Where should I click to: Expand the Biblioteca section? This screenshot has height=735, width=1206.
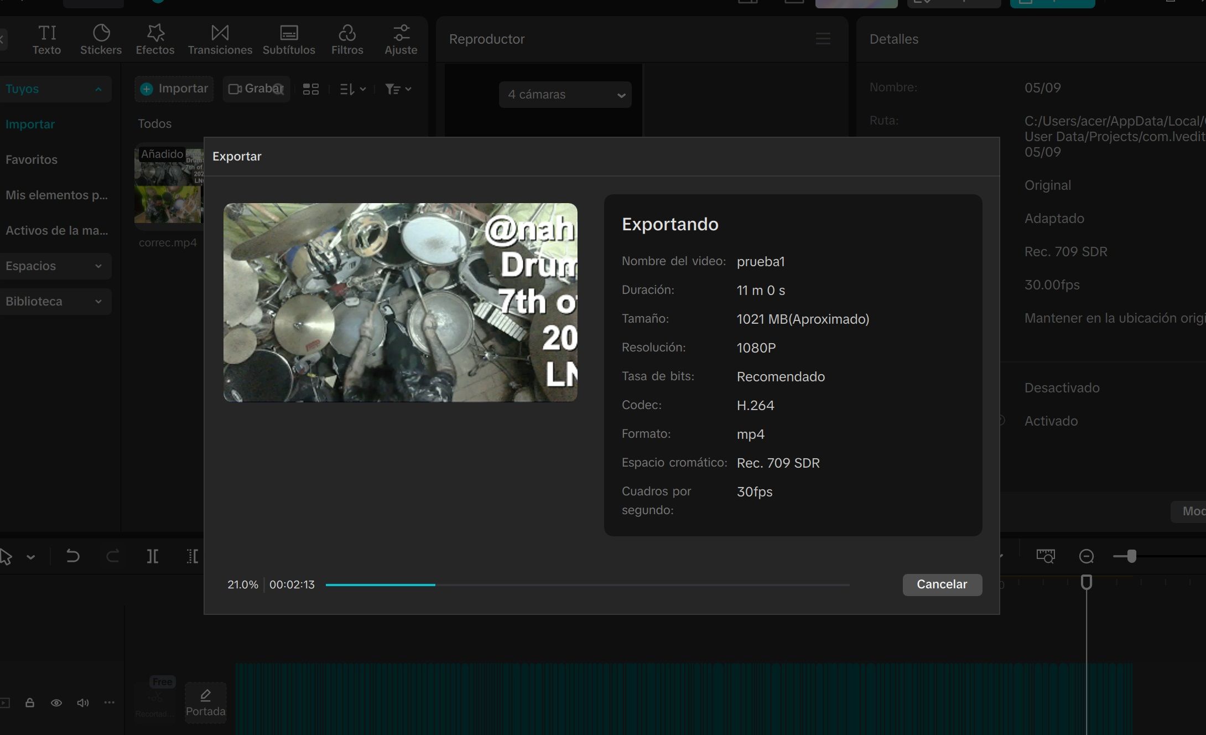point(55,302)
